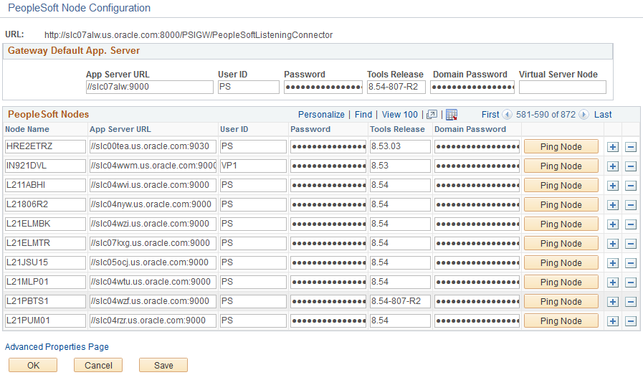
Task: Add a row after node HRE2ETRZ
Action: [613, 147]
